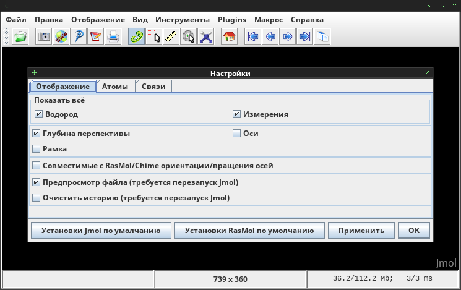Open URL with the globe icon

pyautogui.click(x=61, y=36)
